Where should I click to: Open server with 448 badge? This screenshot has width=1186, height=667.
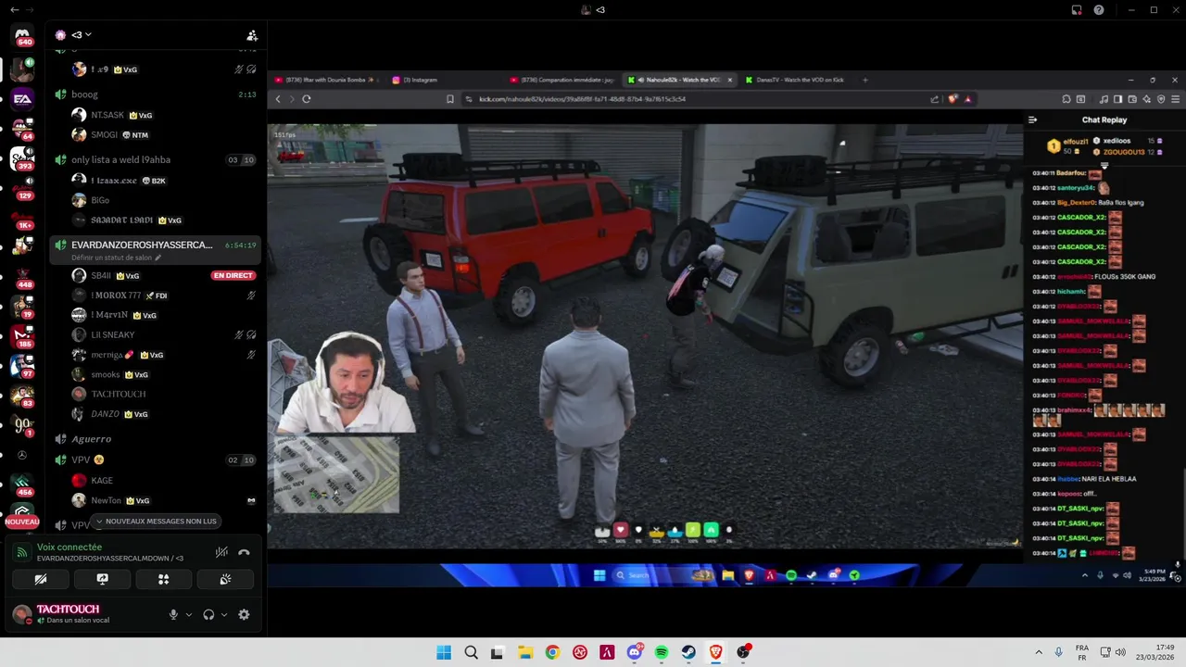22,276
